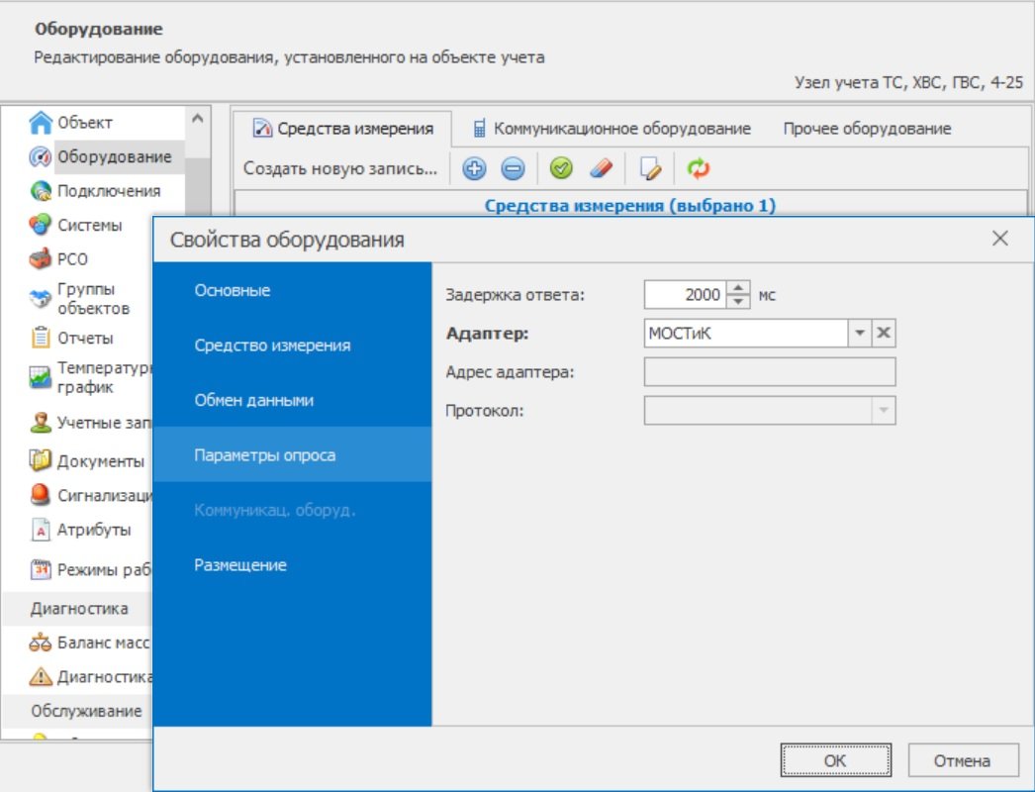1035x792 pixels.
Task: Click the Учетные записи user icon
Action: coord(41,422)
